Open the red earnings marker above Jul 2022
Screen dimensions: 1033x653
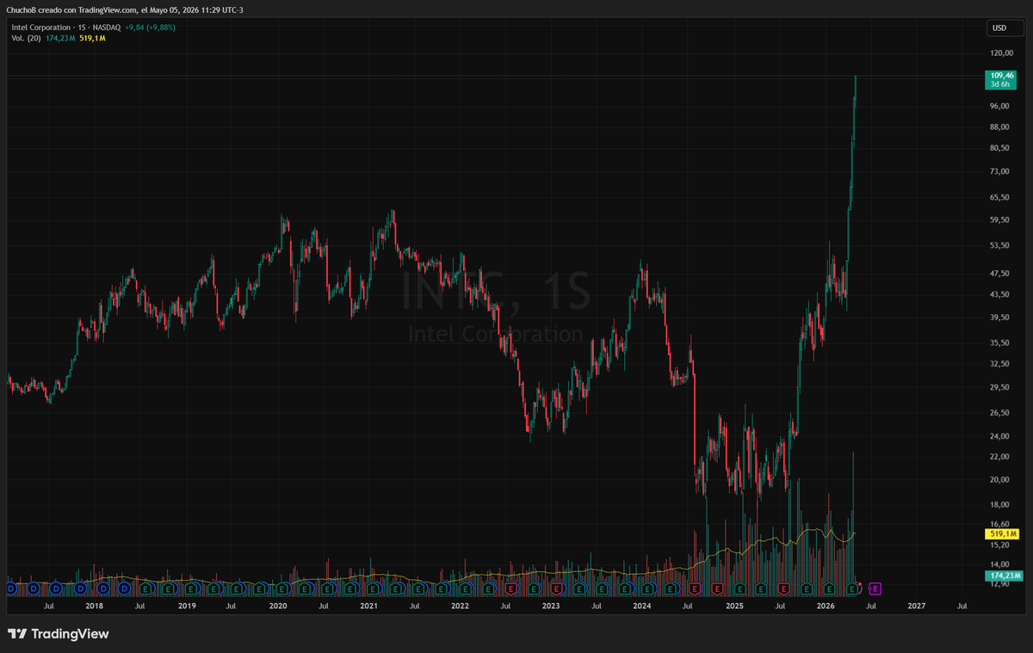510,589
